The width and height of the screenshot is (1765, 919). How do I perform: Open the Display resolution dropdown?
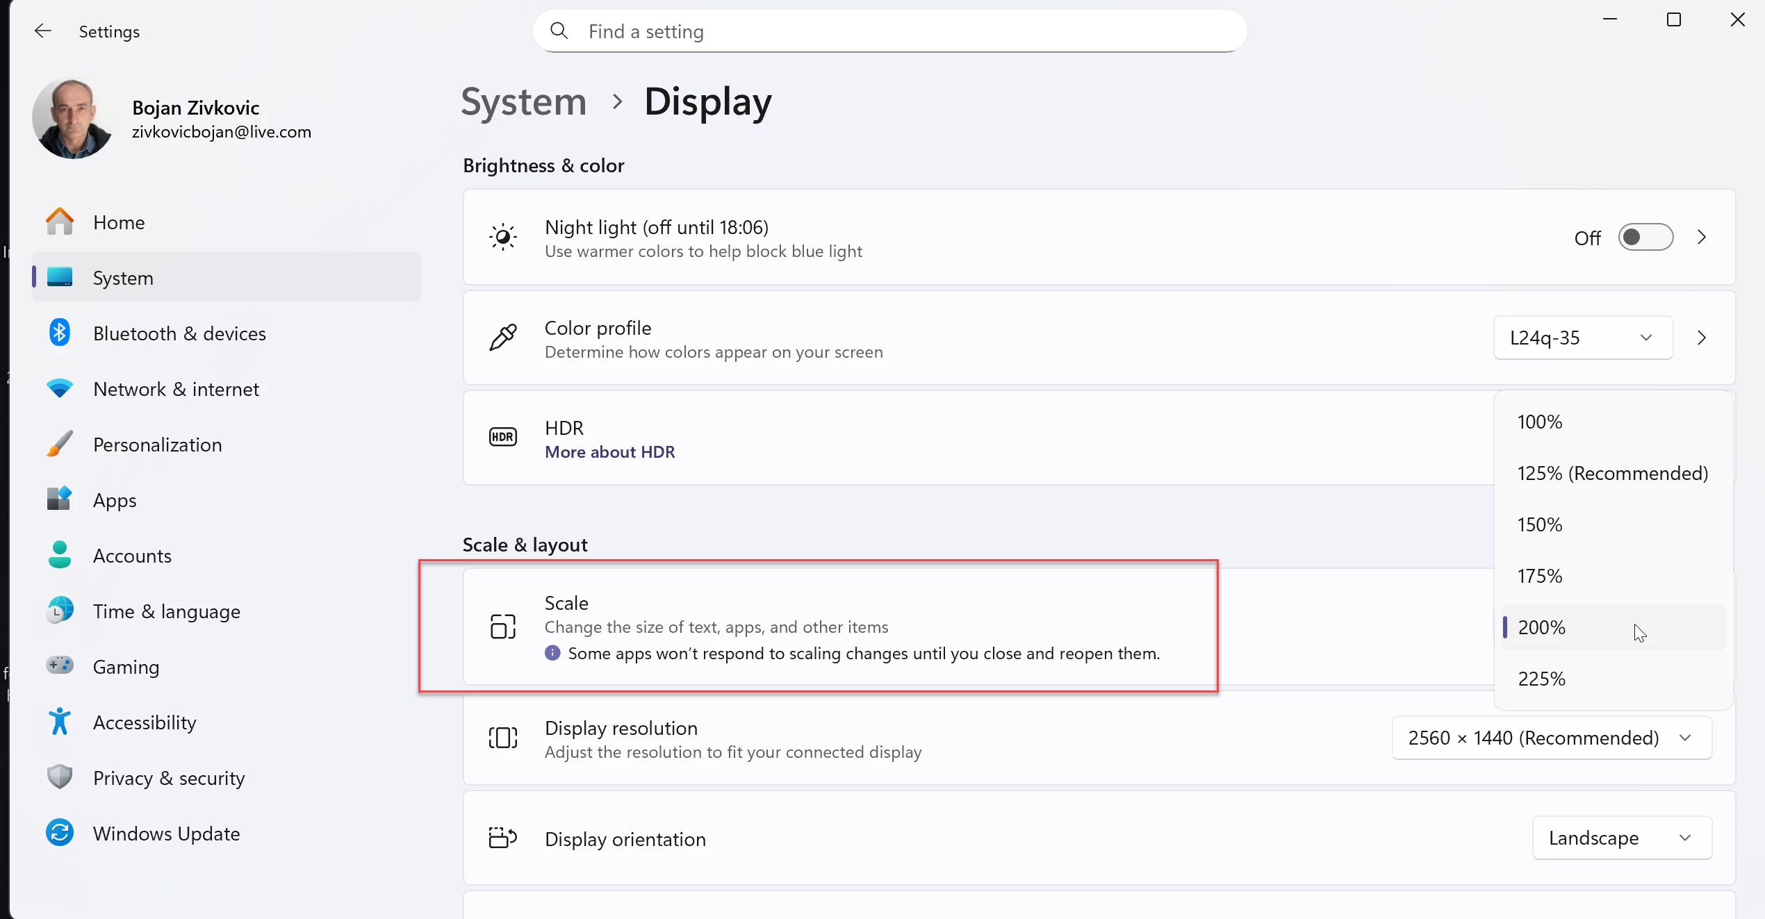[1551, 738]
